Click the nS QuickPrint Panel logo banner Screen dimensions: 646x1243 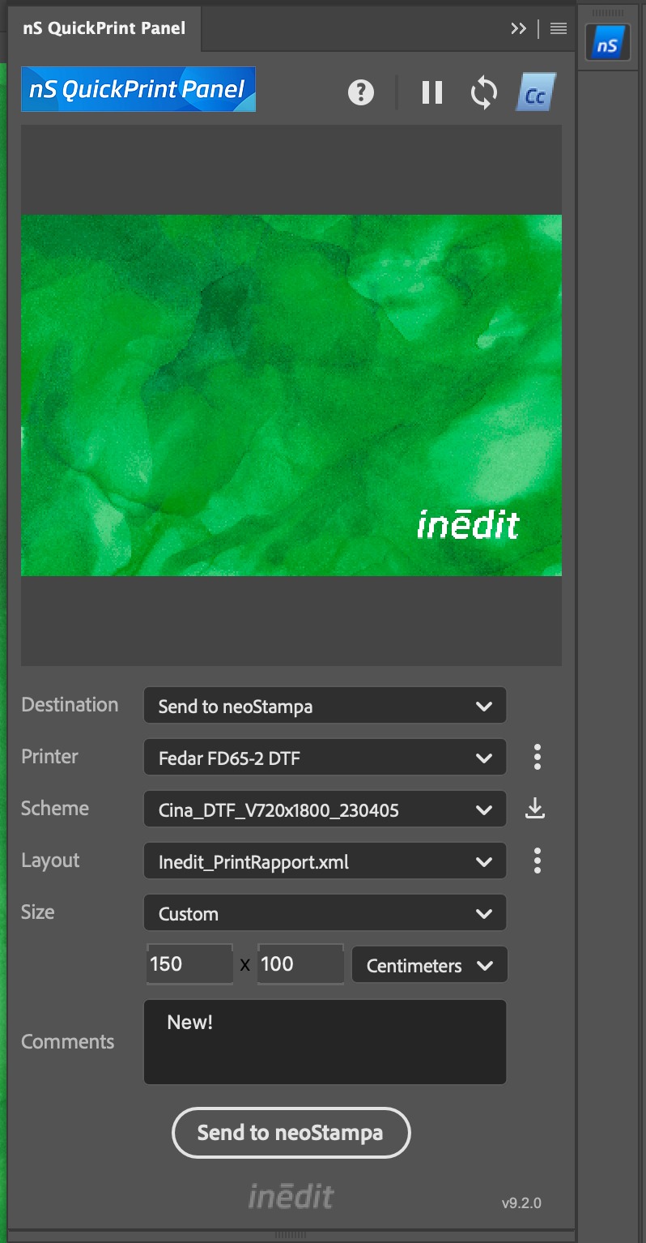point(138,89)
